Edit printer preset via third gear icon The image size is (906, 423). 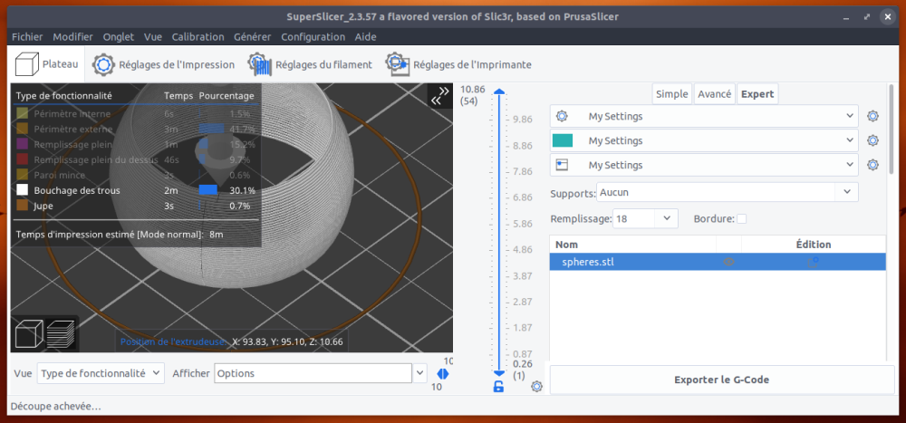point(872,165)
